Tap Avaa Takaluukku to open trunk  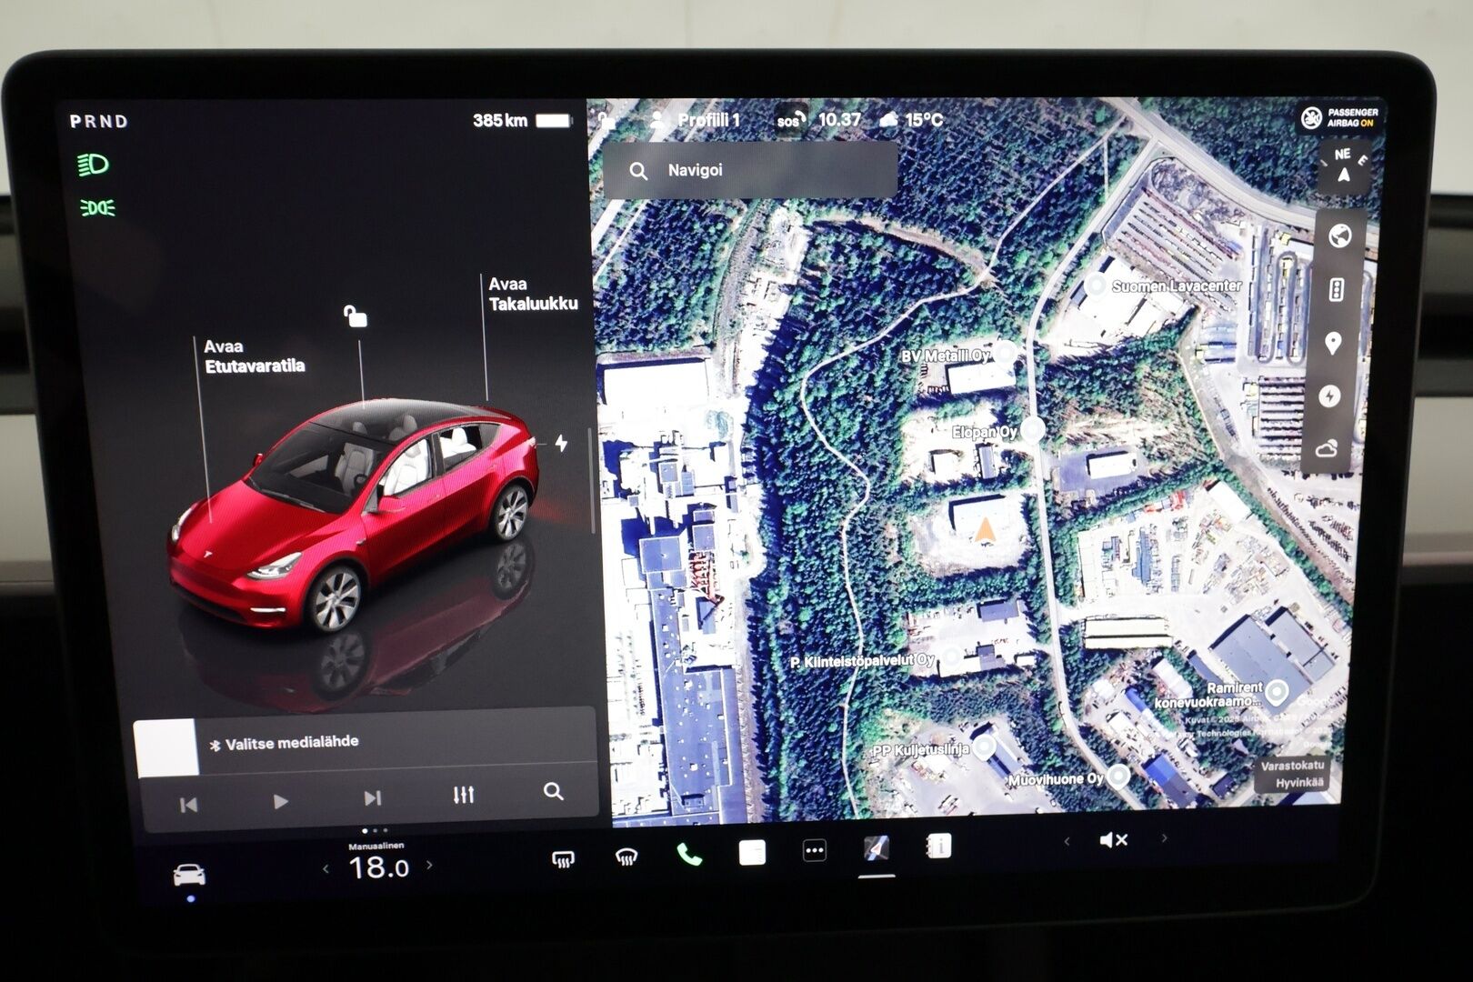click(533, 294)
